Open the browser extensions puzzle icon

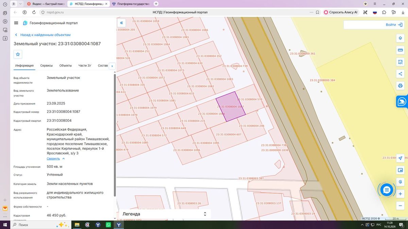coord(384,12)
